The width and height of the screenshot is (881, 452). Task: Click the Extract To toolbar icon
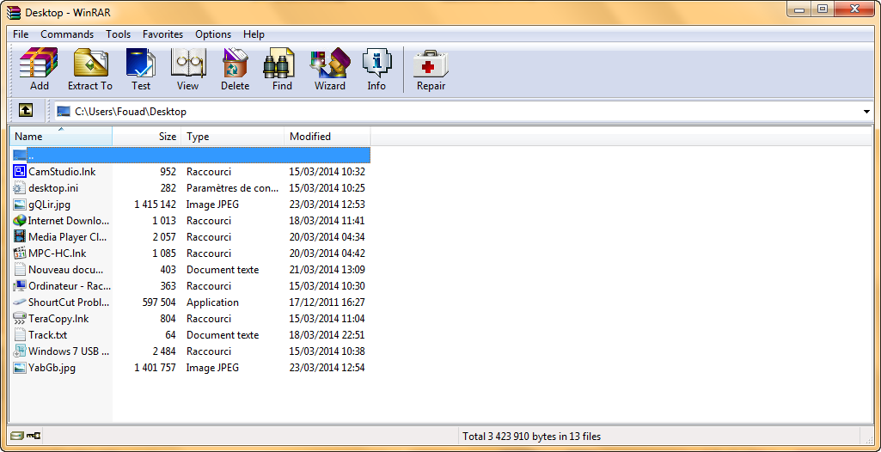click(90, 63)
